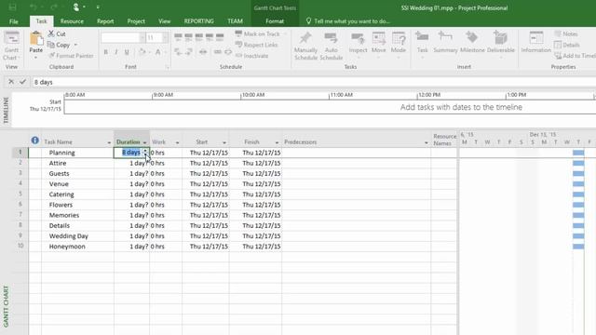
Task: Select the Format Painter tool
Action: [x=71, y=56]
